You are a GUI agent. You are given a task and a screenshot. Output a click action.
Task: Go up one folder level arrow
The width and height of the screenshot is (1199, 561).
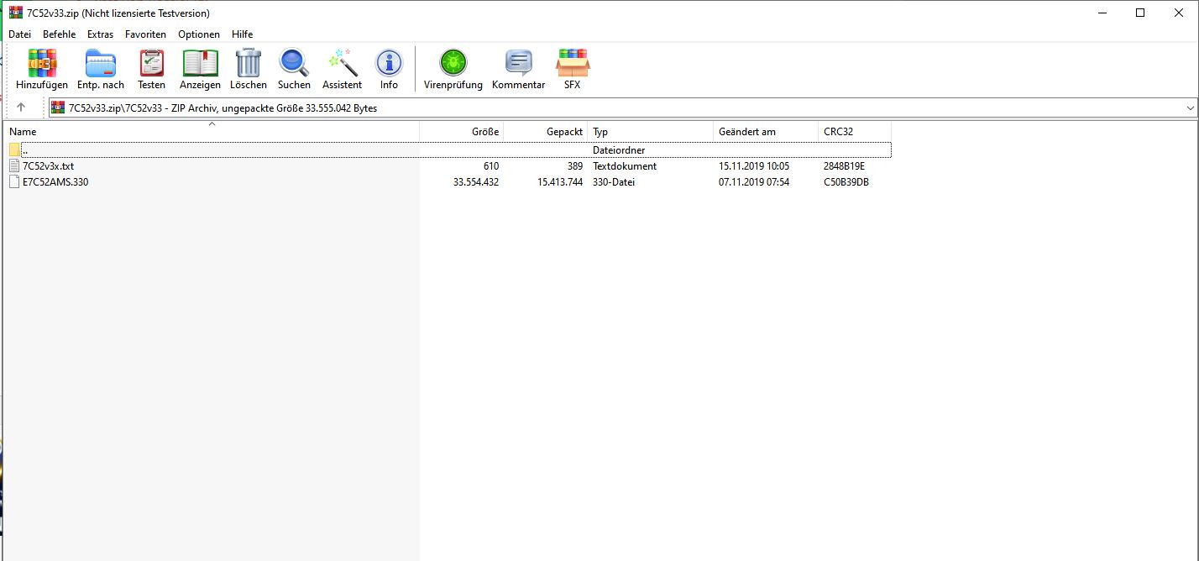coord(21,107)
